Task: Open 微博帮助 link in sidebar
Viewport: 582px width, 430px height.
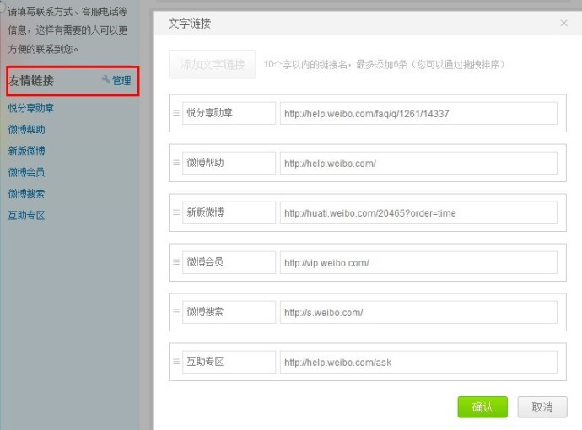Action: [27, 130]
